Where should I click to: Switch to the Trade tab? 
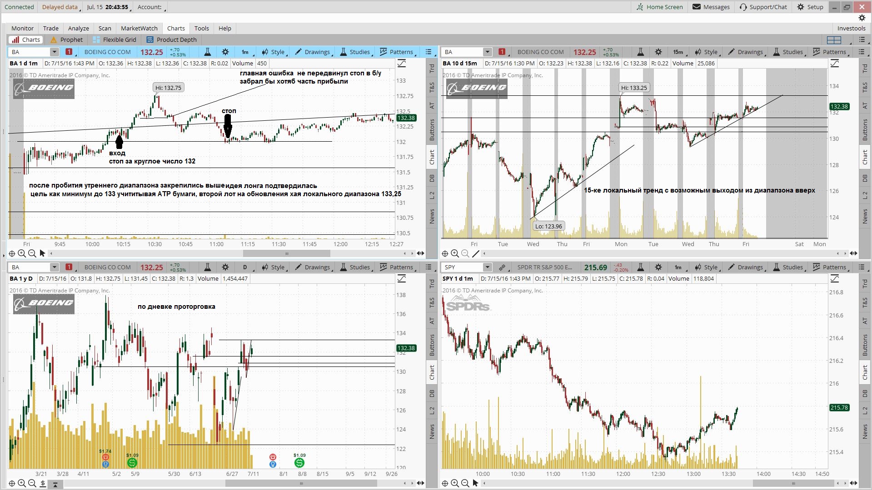[50, 28]
